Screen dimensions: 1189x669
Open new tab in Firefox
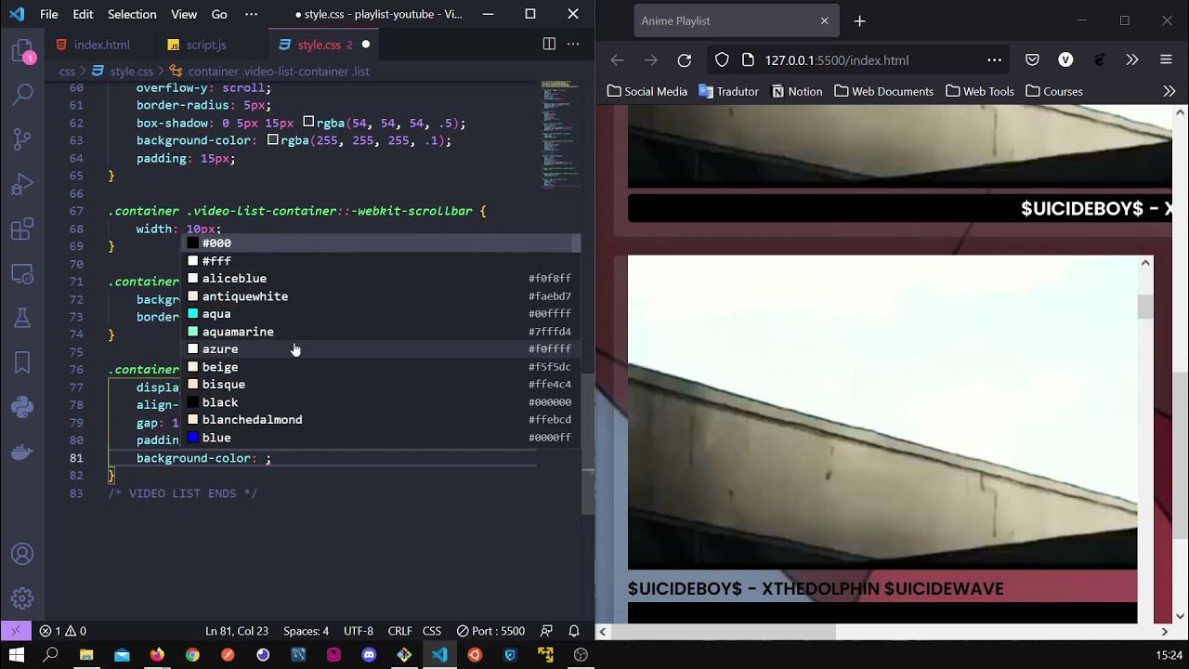[x=859, y=20]
